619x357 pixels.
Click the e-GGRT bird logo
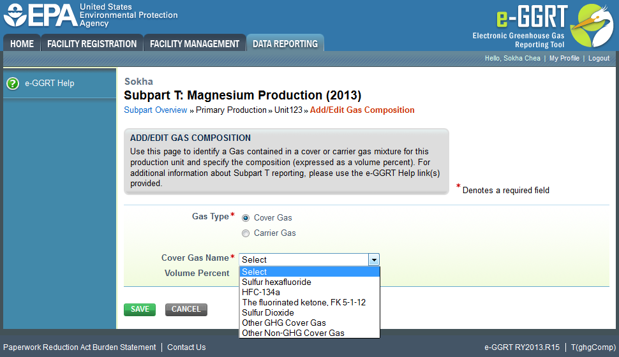click(592, 25)
